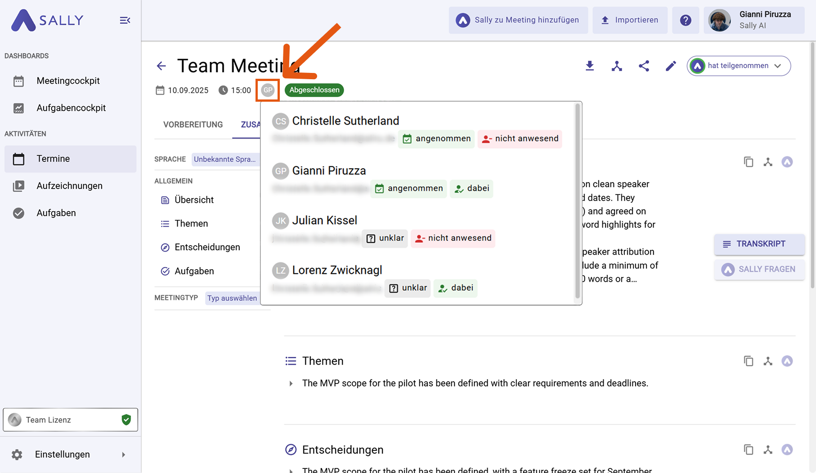This screenshot has width=816, height=473.
Task: Click the GP participant avatar badge
Action: click(x=268, y=90)
